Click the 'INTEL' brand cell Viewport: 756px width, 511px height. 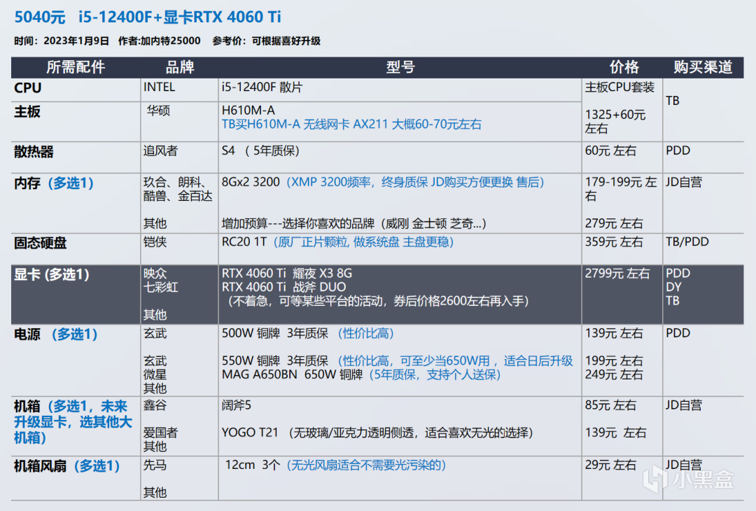pos(159,87)
